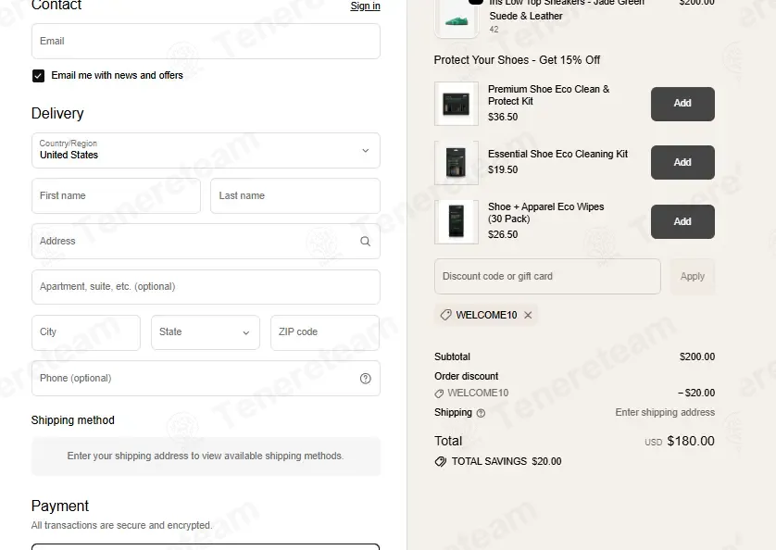Remove the WELCOME10 discount code tag
Image resolution: width=776 pixels, height=550 pixels.
(528, 315)
